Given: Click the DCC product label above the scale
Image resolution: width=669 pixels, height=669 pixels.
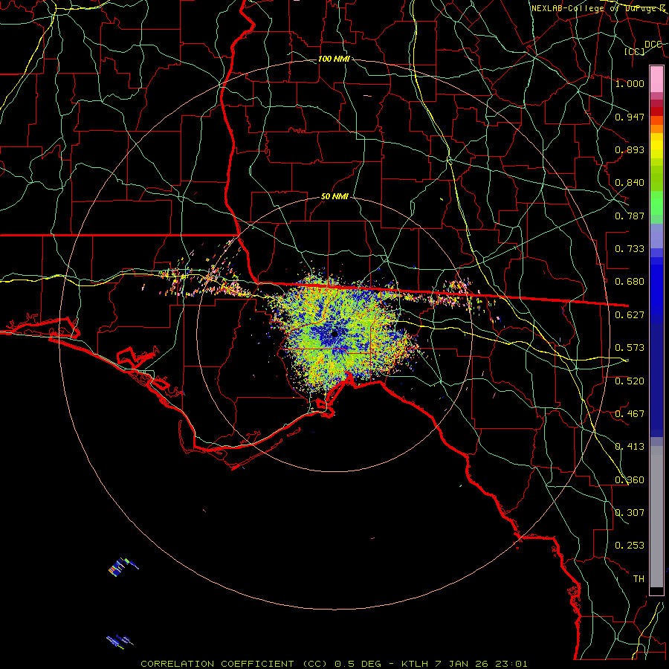Looking at the screenshot, I should tap(653, 45).
